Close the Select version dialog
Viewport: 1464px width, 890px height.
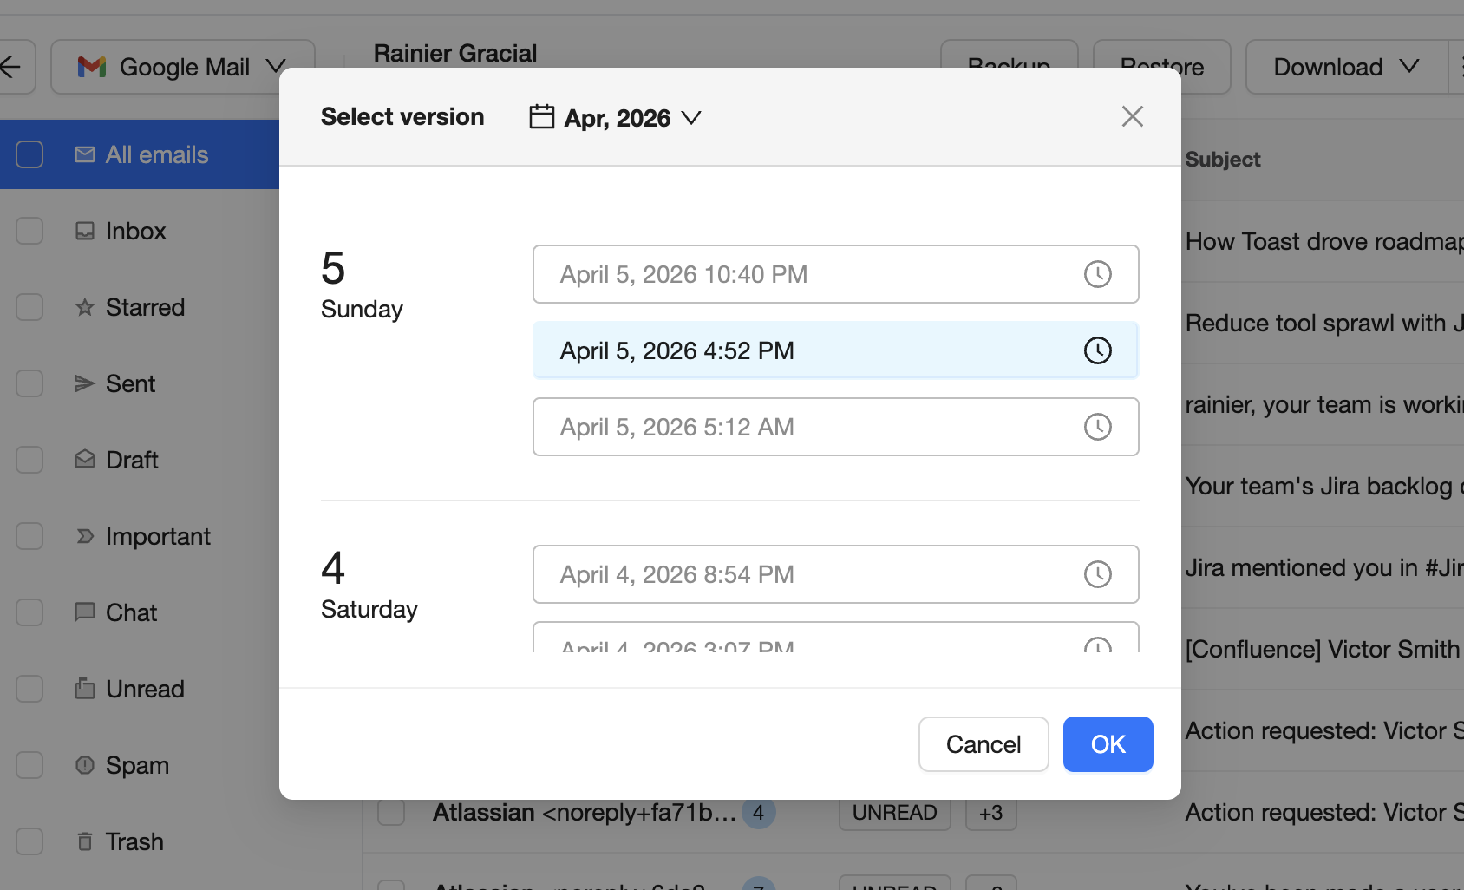pos(1132,116)
